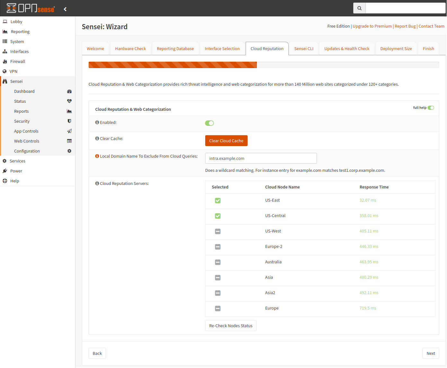Switch to the Interface Selection tab
This screenshot has height=368, width=447.
tap(222, 48)
